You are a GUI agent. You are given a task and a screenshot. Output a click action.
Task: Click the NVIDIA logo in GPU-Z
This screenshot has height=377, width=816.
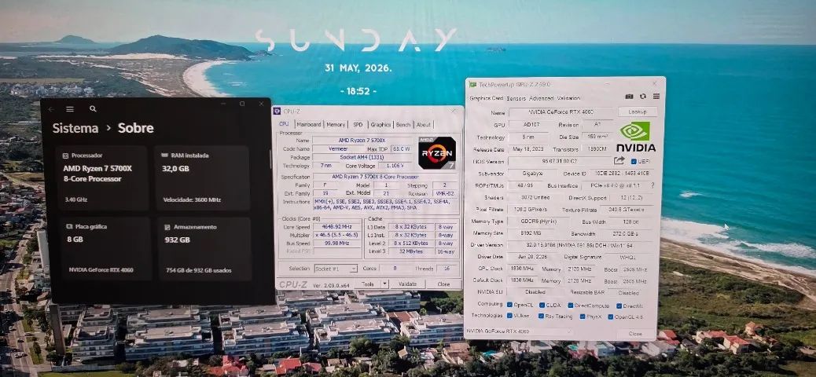[x=635, y=137]
